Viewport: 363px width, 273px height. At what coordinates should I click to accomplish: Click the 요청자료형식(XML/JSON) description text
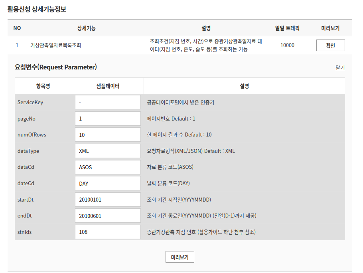(x=191, y=151)
